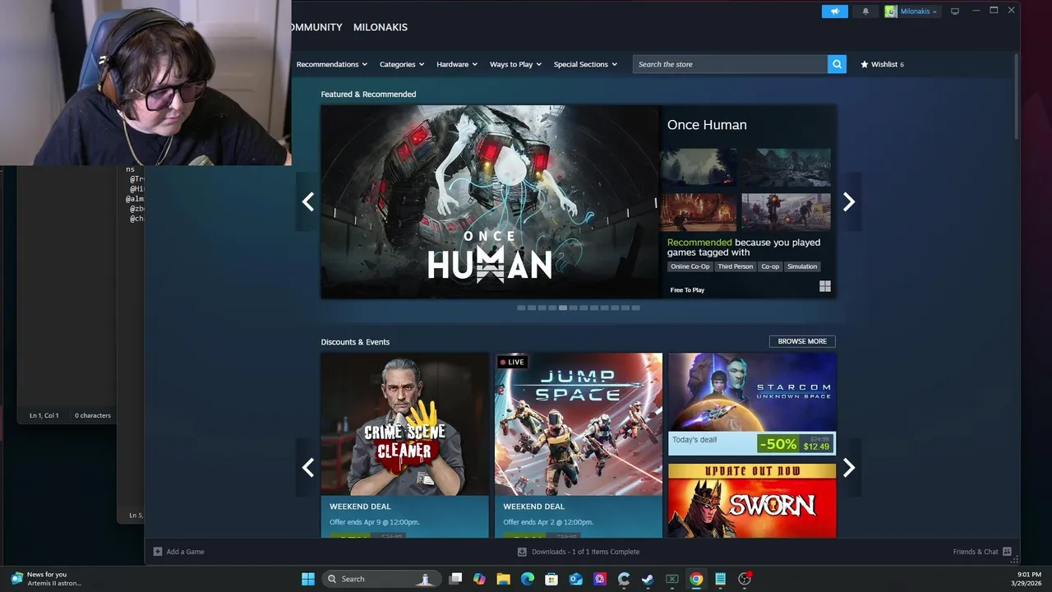Click the Once Human title text
The width and height of the screenshot is (1052, 592).
coord(707,125)
